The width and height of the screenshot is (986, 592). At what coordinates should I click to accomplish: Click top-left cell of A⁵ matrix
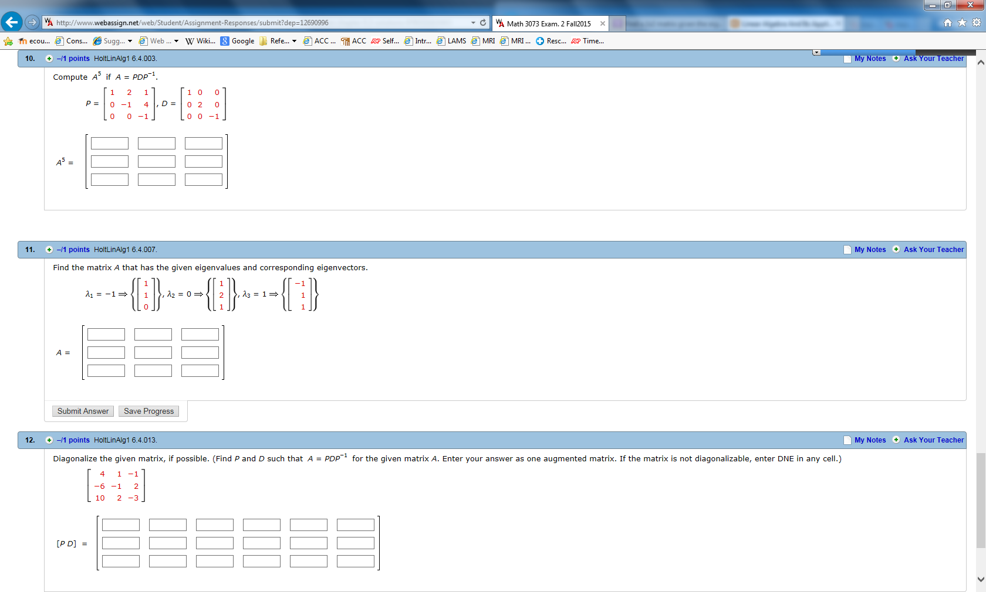(x=110, y=143)
